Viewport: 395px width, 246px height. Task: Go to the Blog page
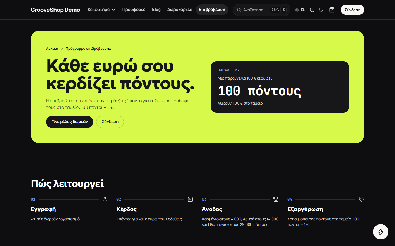[156, 10]
